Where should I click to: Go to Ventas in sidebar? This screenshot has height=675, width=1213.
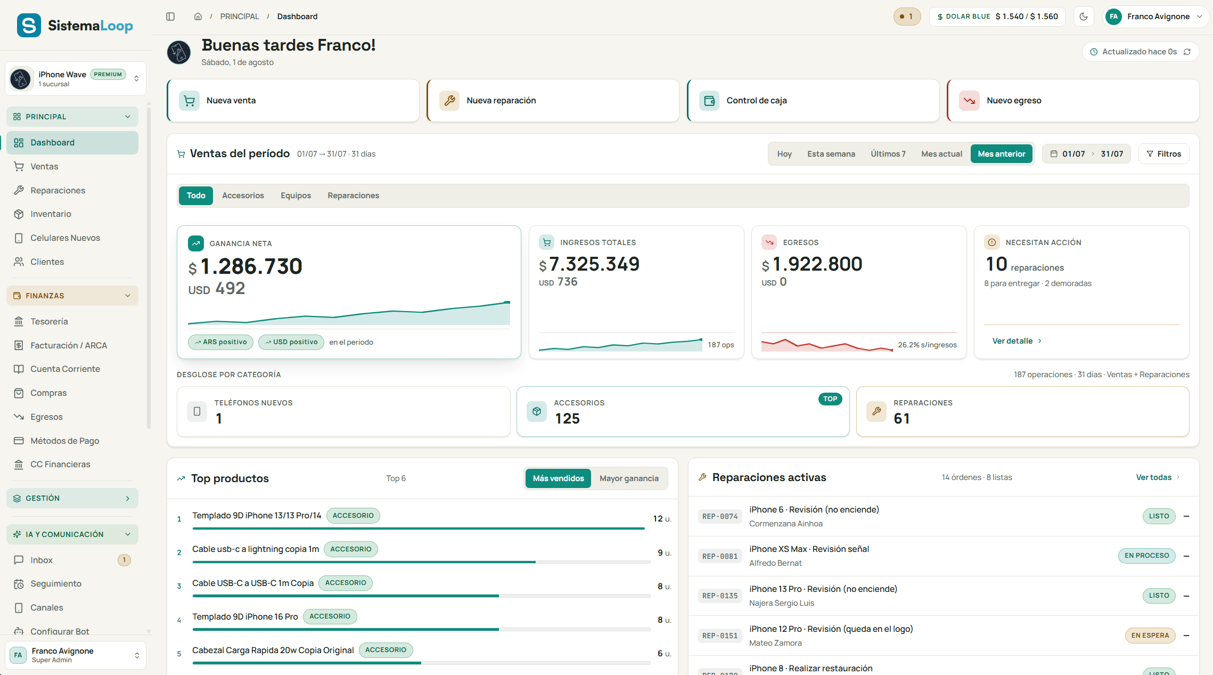tap(72, 167)
